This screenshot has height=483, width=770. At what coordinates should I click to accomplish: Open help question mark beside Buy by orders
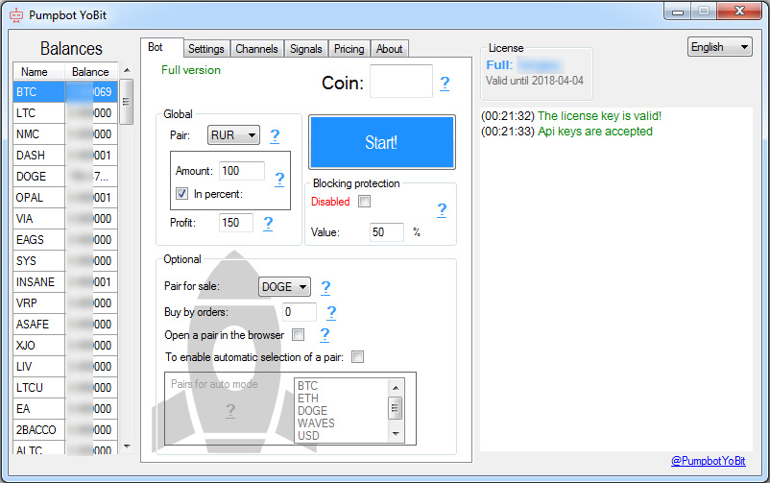(331, 312)
